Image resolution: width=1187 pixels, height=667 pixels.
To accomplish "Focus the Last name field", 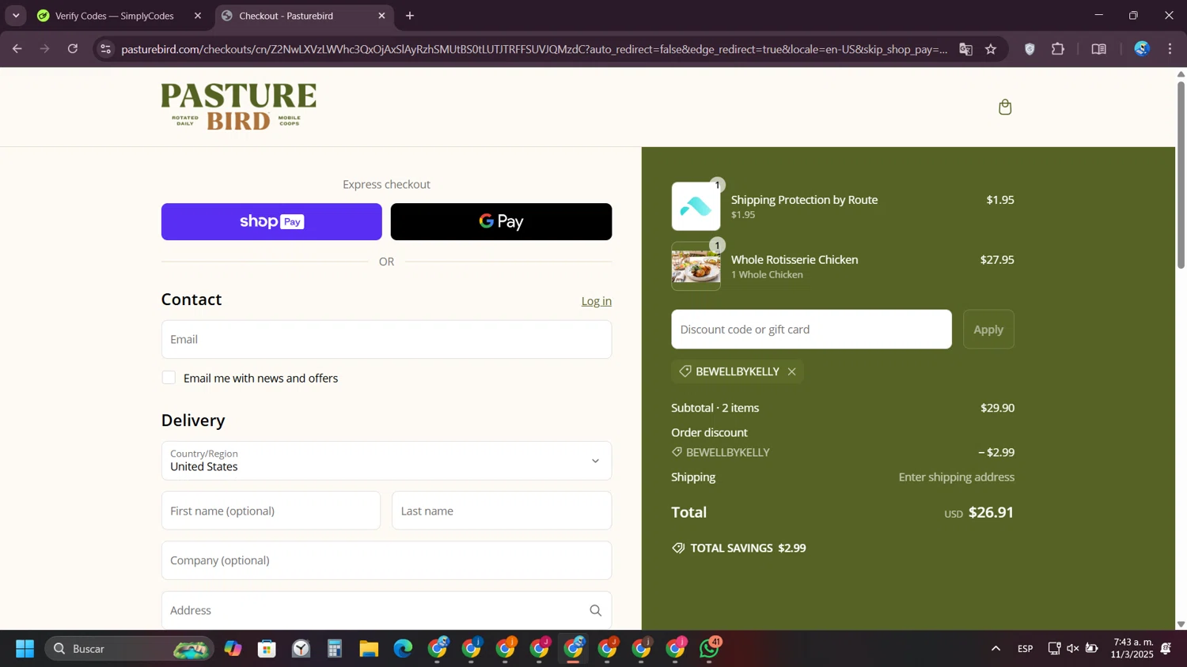I will tap(502, 511).
